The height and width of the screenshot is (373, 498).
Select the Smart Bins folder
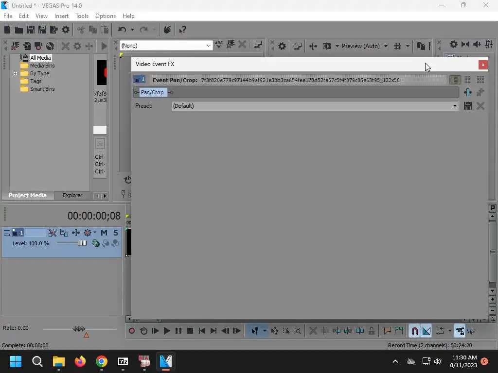point(42,89)
